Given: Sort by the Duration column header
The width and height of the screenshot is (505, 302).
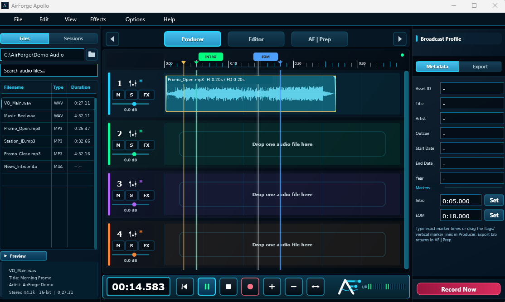Looking at the screenshot, I should click(x=81, y=87).
